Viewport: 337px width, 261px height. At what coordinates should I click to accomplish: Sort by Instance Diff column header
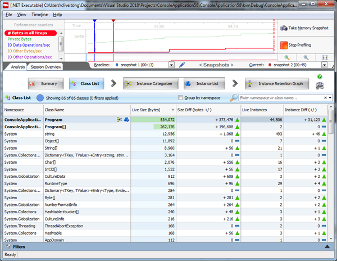point(306,110)
